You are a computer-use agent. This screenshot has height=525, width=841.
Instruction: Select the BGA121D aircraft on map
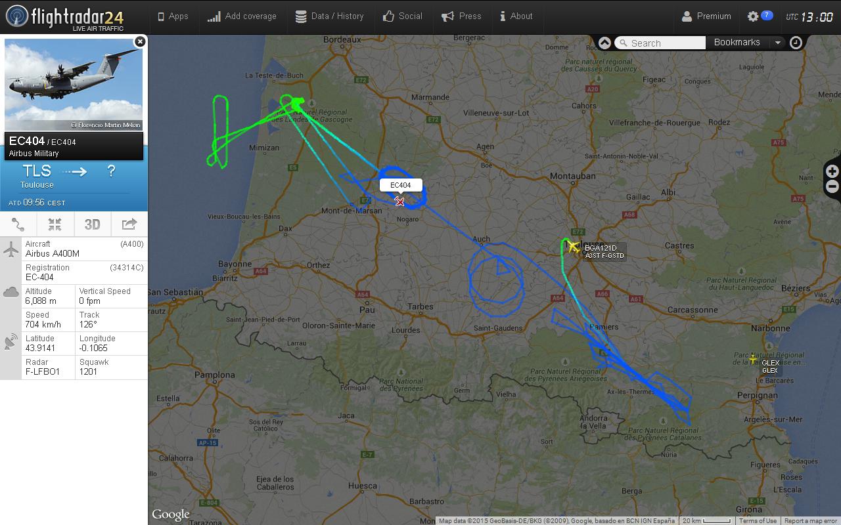pyautogui.click(x=573, y=247)
